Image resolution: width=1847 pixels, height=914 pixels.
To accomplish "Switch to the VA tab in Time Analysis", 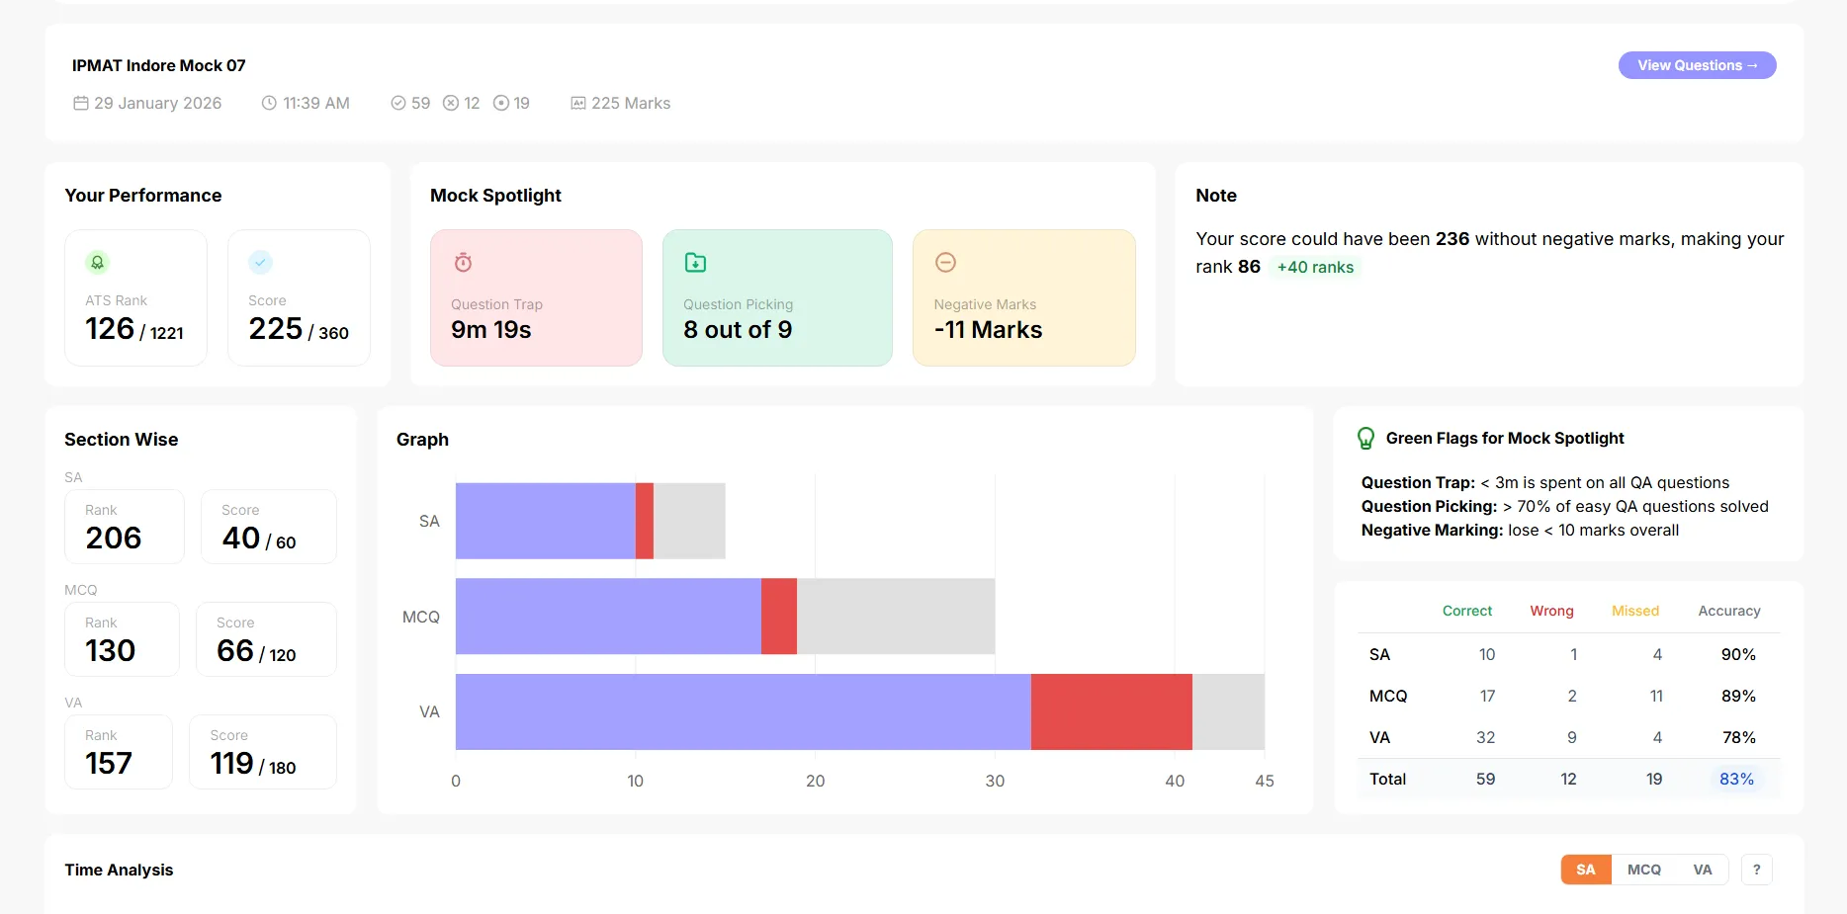I will point(1703,870).
